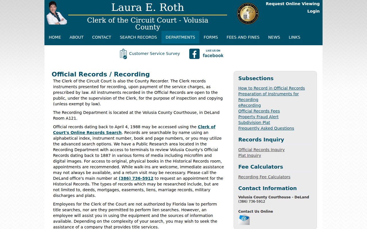
Task: Click the Contact Us Online label
Action: tap(255, 212)
